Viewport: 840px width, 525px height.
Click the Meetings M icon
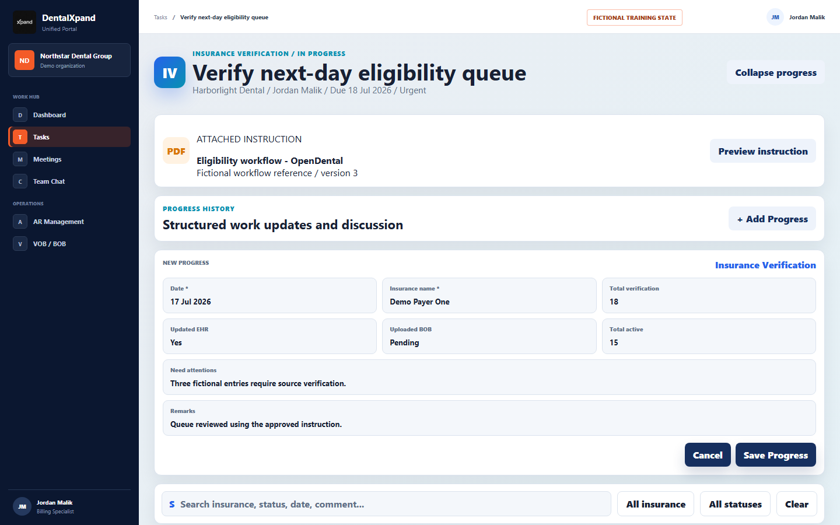(20, 159)
